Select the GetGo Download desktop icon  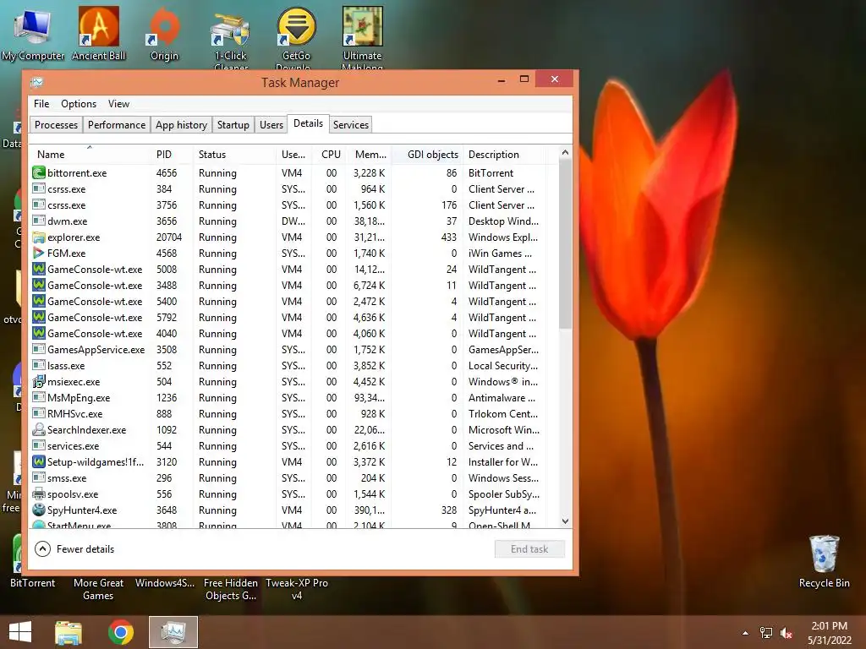click(296, 39)
